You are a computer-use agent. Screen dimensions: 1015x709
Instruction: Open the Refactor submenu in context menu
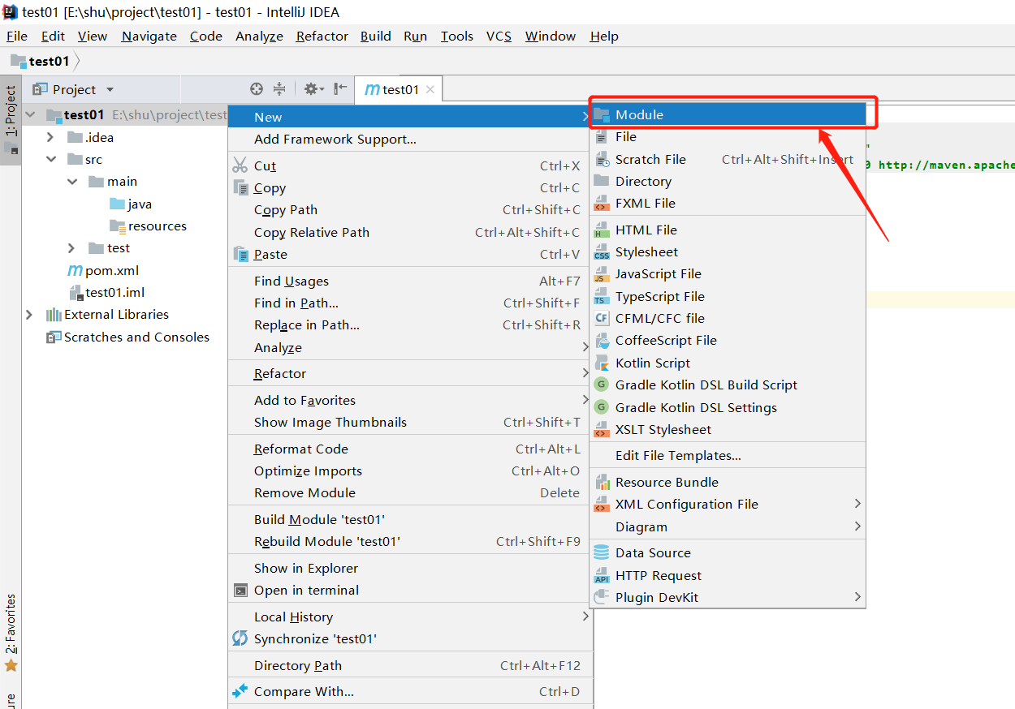click(408, 373)
